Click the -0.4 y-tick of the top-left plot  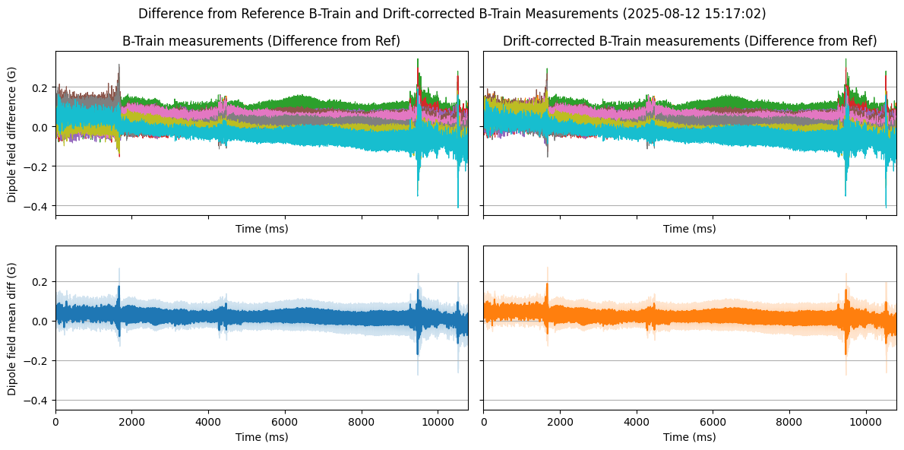[38, 206]
